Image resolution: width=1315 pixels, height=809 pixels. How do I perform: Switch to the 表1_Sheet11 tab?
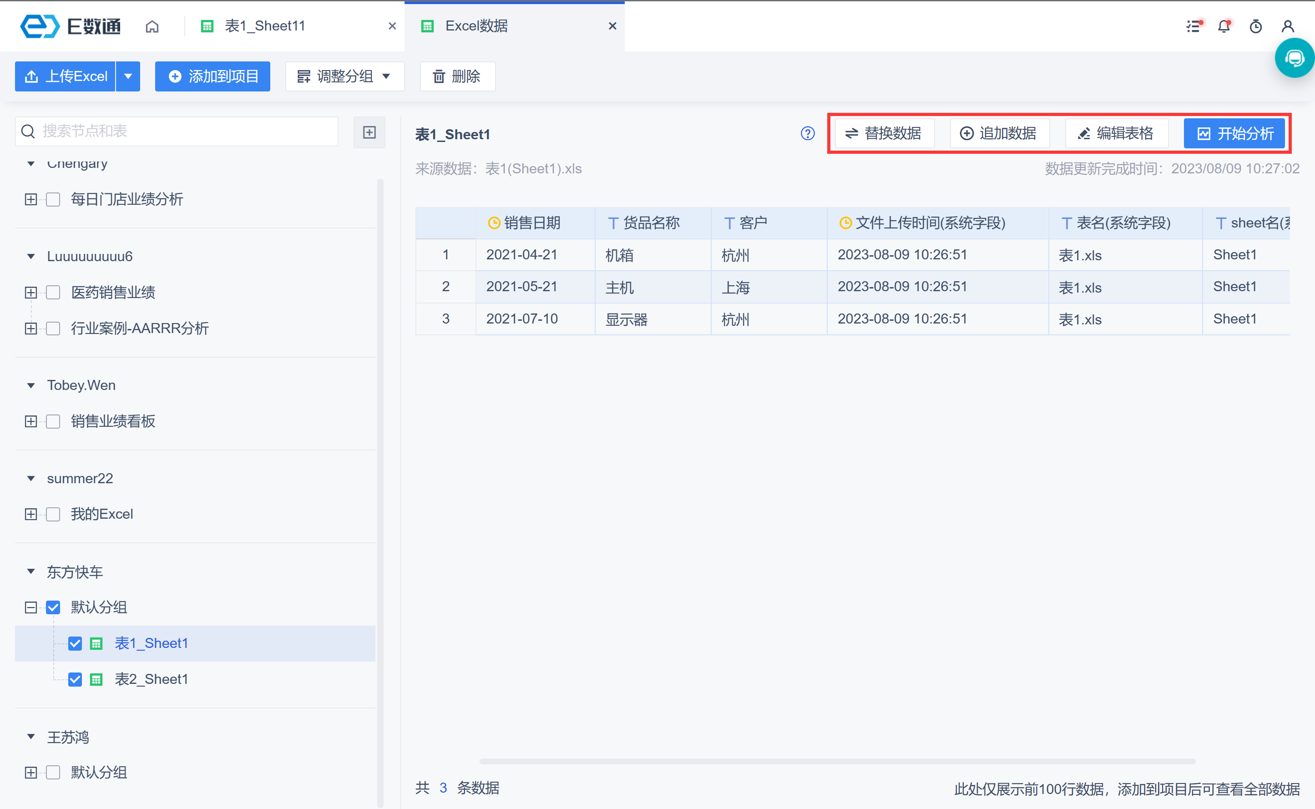265,26
